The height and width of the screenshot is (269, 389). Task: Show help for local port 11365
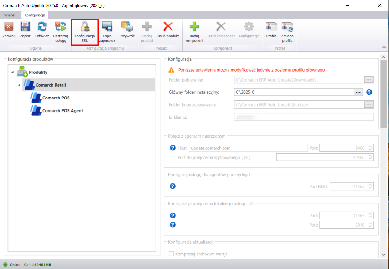click(173, 216)
